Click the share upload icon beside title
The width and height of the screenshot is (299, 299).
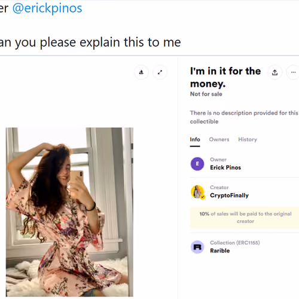coord(275,72)
